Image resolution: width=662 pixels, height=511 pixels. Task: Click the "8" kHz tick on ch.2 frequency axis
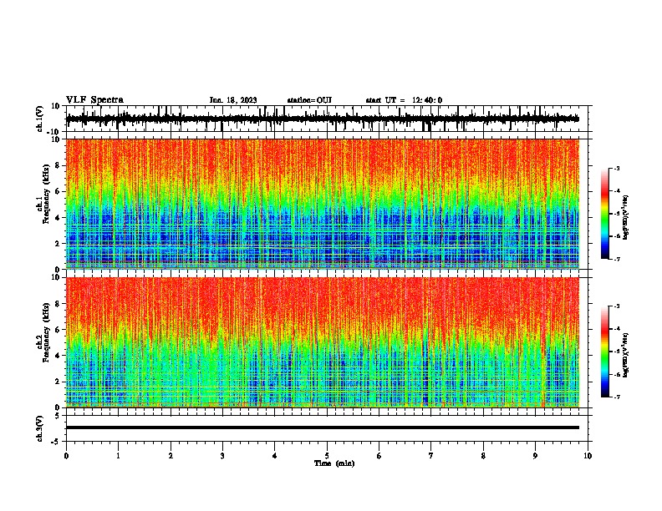tap(58, 304)
